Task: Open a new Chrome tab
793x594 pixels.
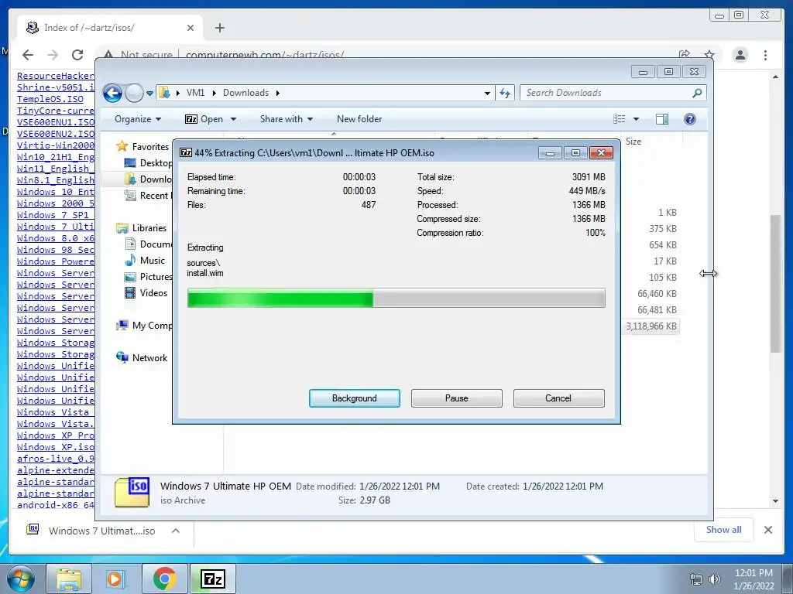Action: click(x=219, y=28)
